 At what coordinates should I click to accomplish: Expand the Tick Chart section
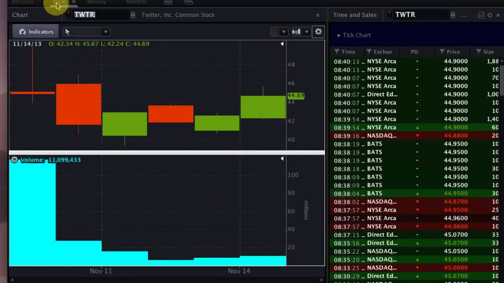pos(354,35)
